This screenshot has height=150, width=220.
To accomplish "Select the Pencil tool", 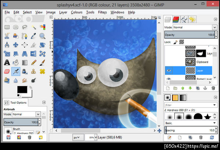I will point(33,63).
